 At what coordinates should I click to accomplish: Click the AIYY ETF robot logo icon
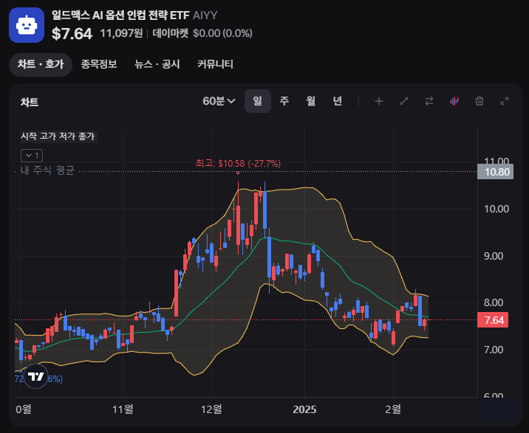pos(27,25)
